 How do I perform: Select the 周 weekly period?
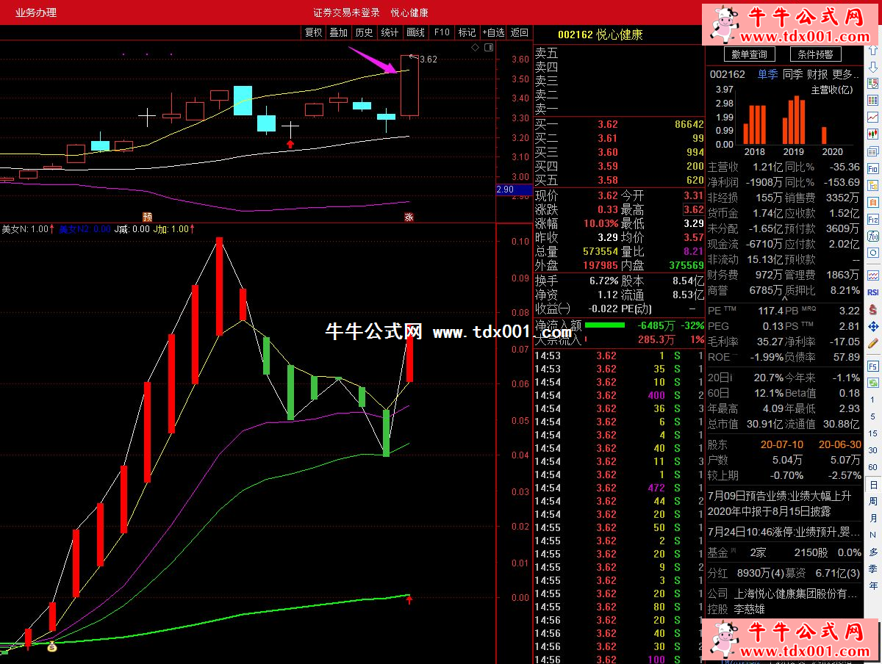[873, 502]
